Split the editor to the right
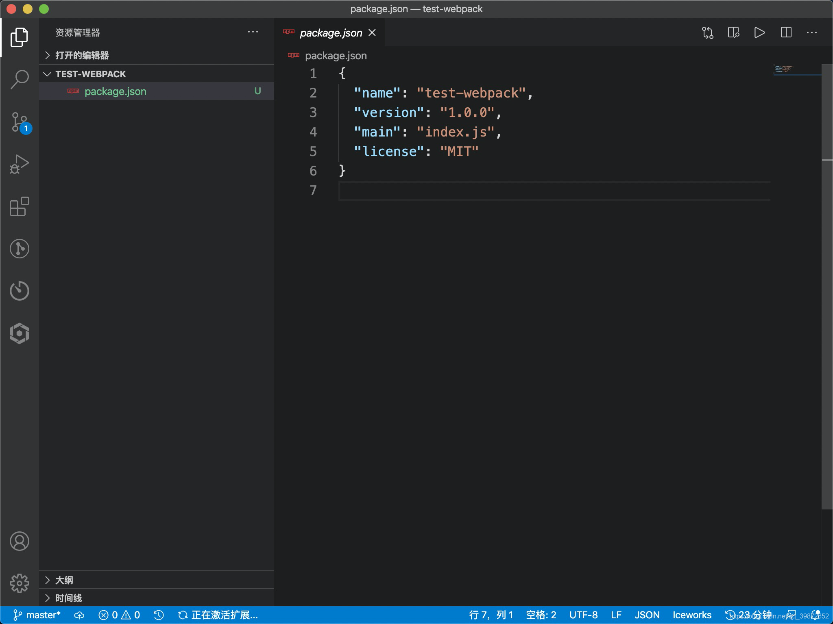 tap(786, 32)
